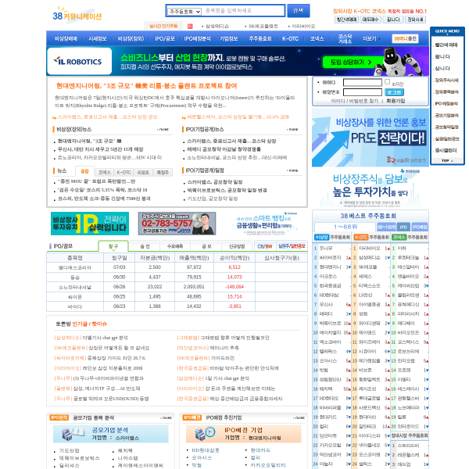This screenshot has height=469, width=469.
Task: Click the 38커뮤니케이션 site logo
Action: pyautogui.click(x=77, y=14)
